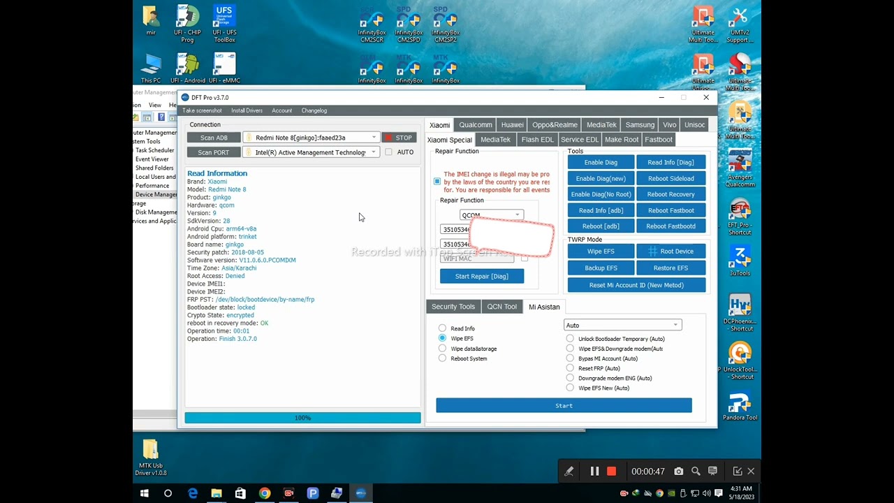Screen dimensions: 894x503
Task: Click the 100% progress bar
Action: point(302,418)
